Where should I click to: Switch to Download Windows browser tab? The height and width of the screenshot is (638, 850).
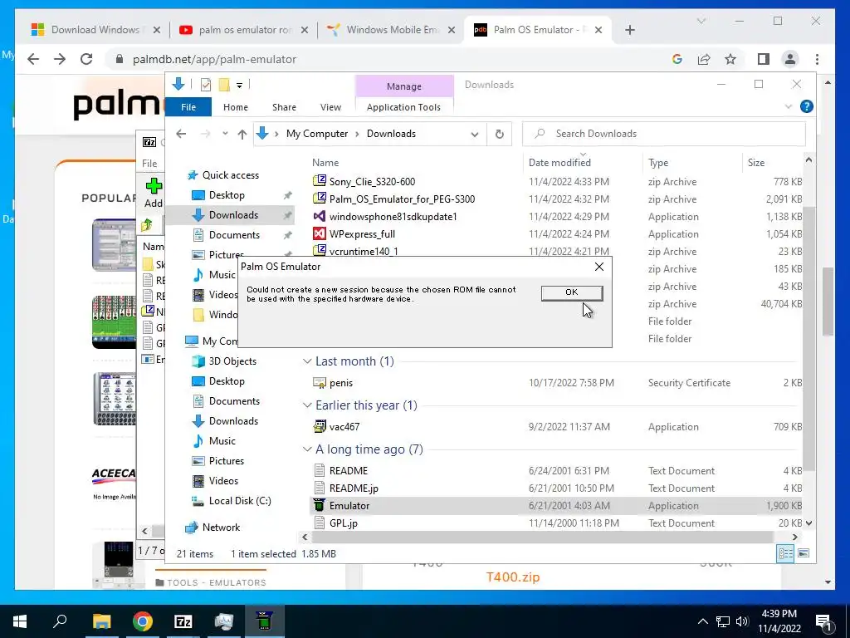pos(96,30)
